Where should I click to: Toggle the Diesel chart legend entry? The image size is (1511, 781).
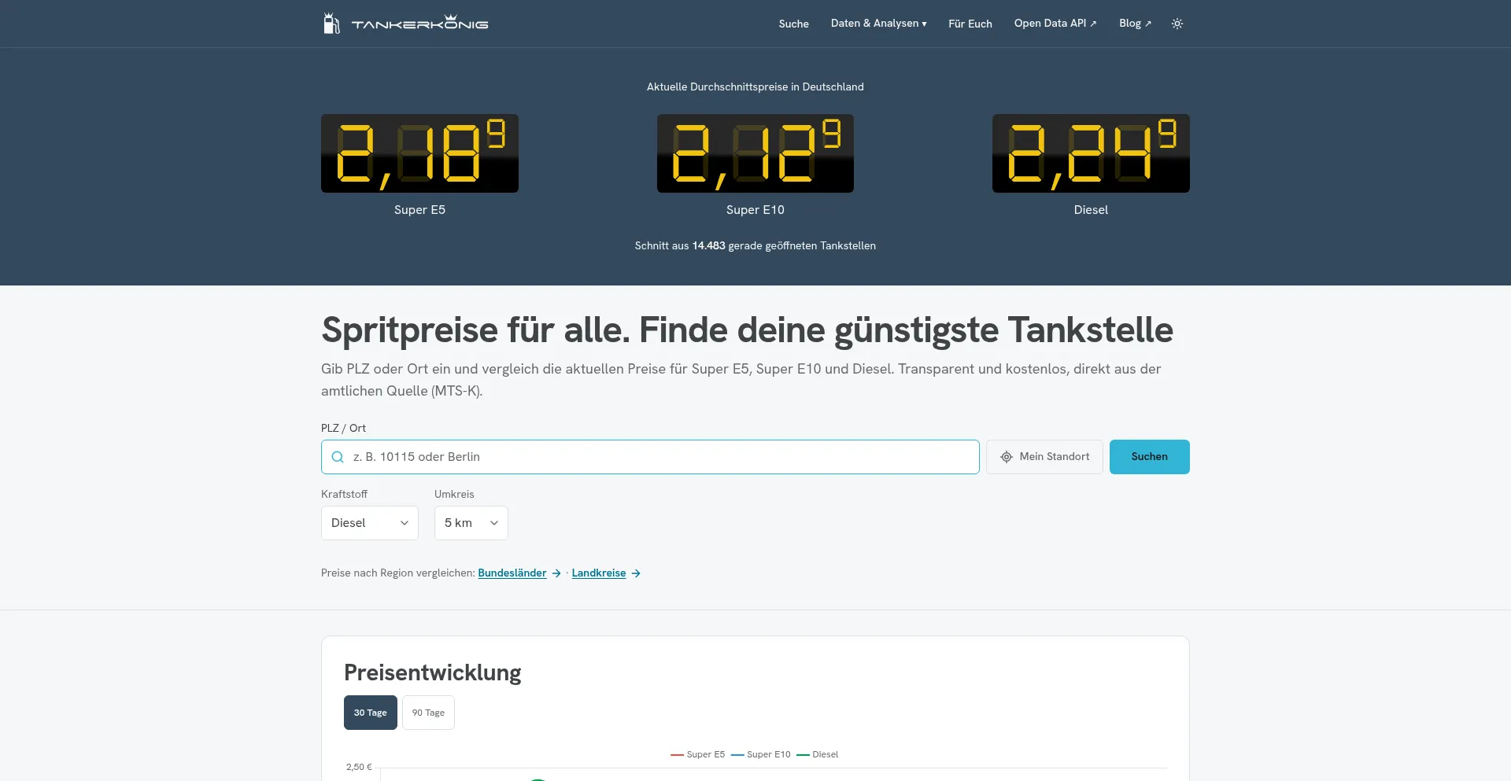pyautogui.click(x=818, y=754)
